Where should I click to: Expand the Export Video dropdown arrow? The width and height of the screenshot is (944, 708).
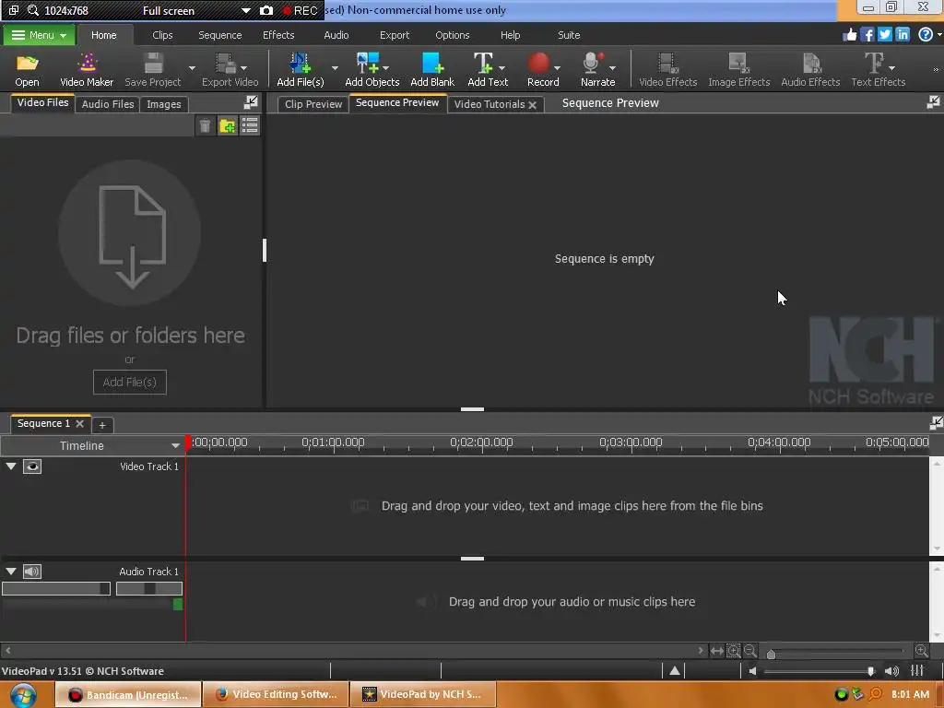point(243,68)
